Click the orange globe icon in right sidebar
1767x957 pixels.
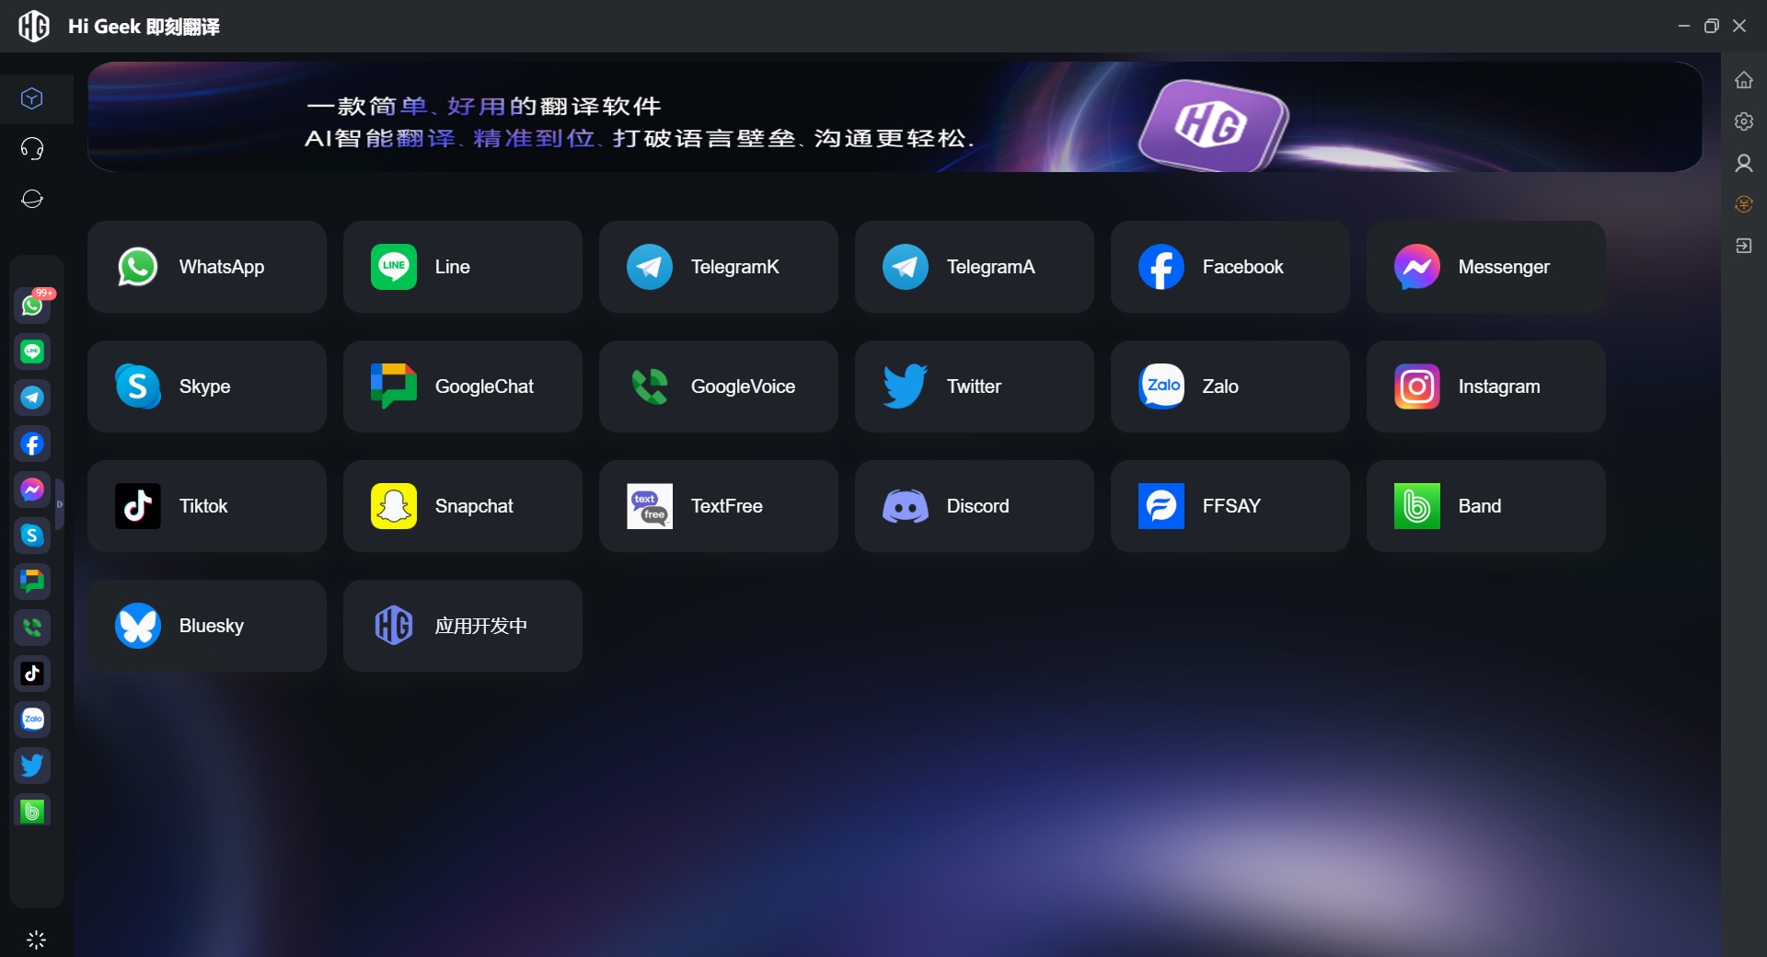[x=1743, y=204]
